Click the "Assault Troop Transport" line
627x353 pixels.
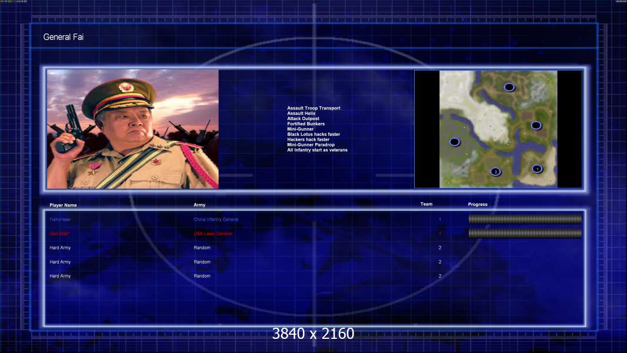pos(313,108)
